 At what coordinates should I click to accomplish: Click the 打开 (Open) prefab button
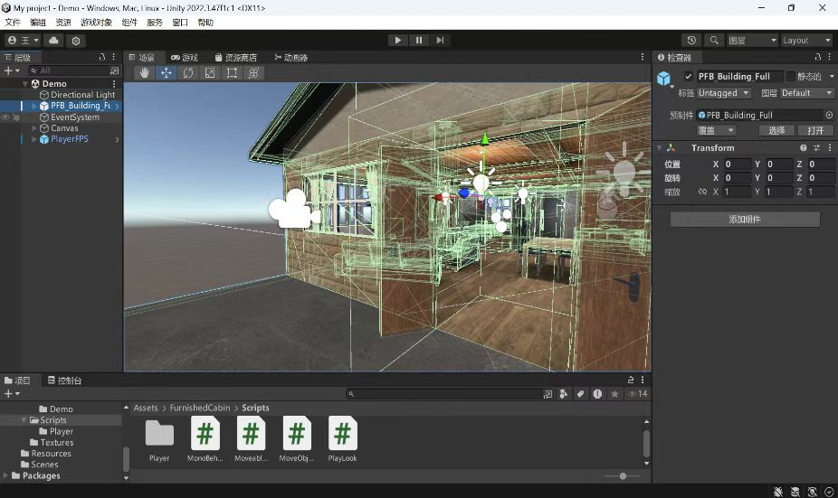pos(815,130)
